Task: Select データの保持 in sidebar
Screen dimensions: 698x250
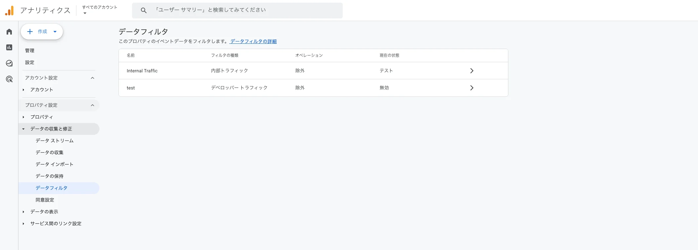Action: coord(49,176)
